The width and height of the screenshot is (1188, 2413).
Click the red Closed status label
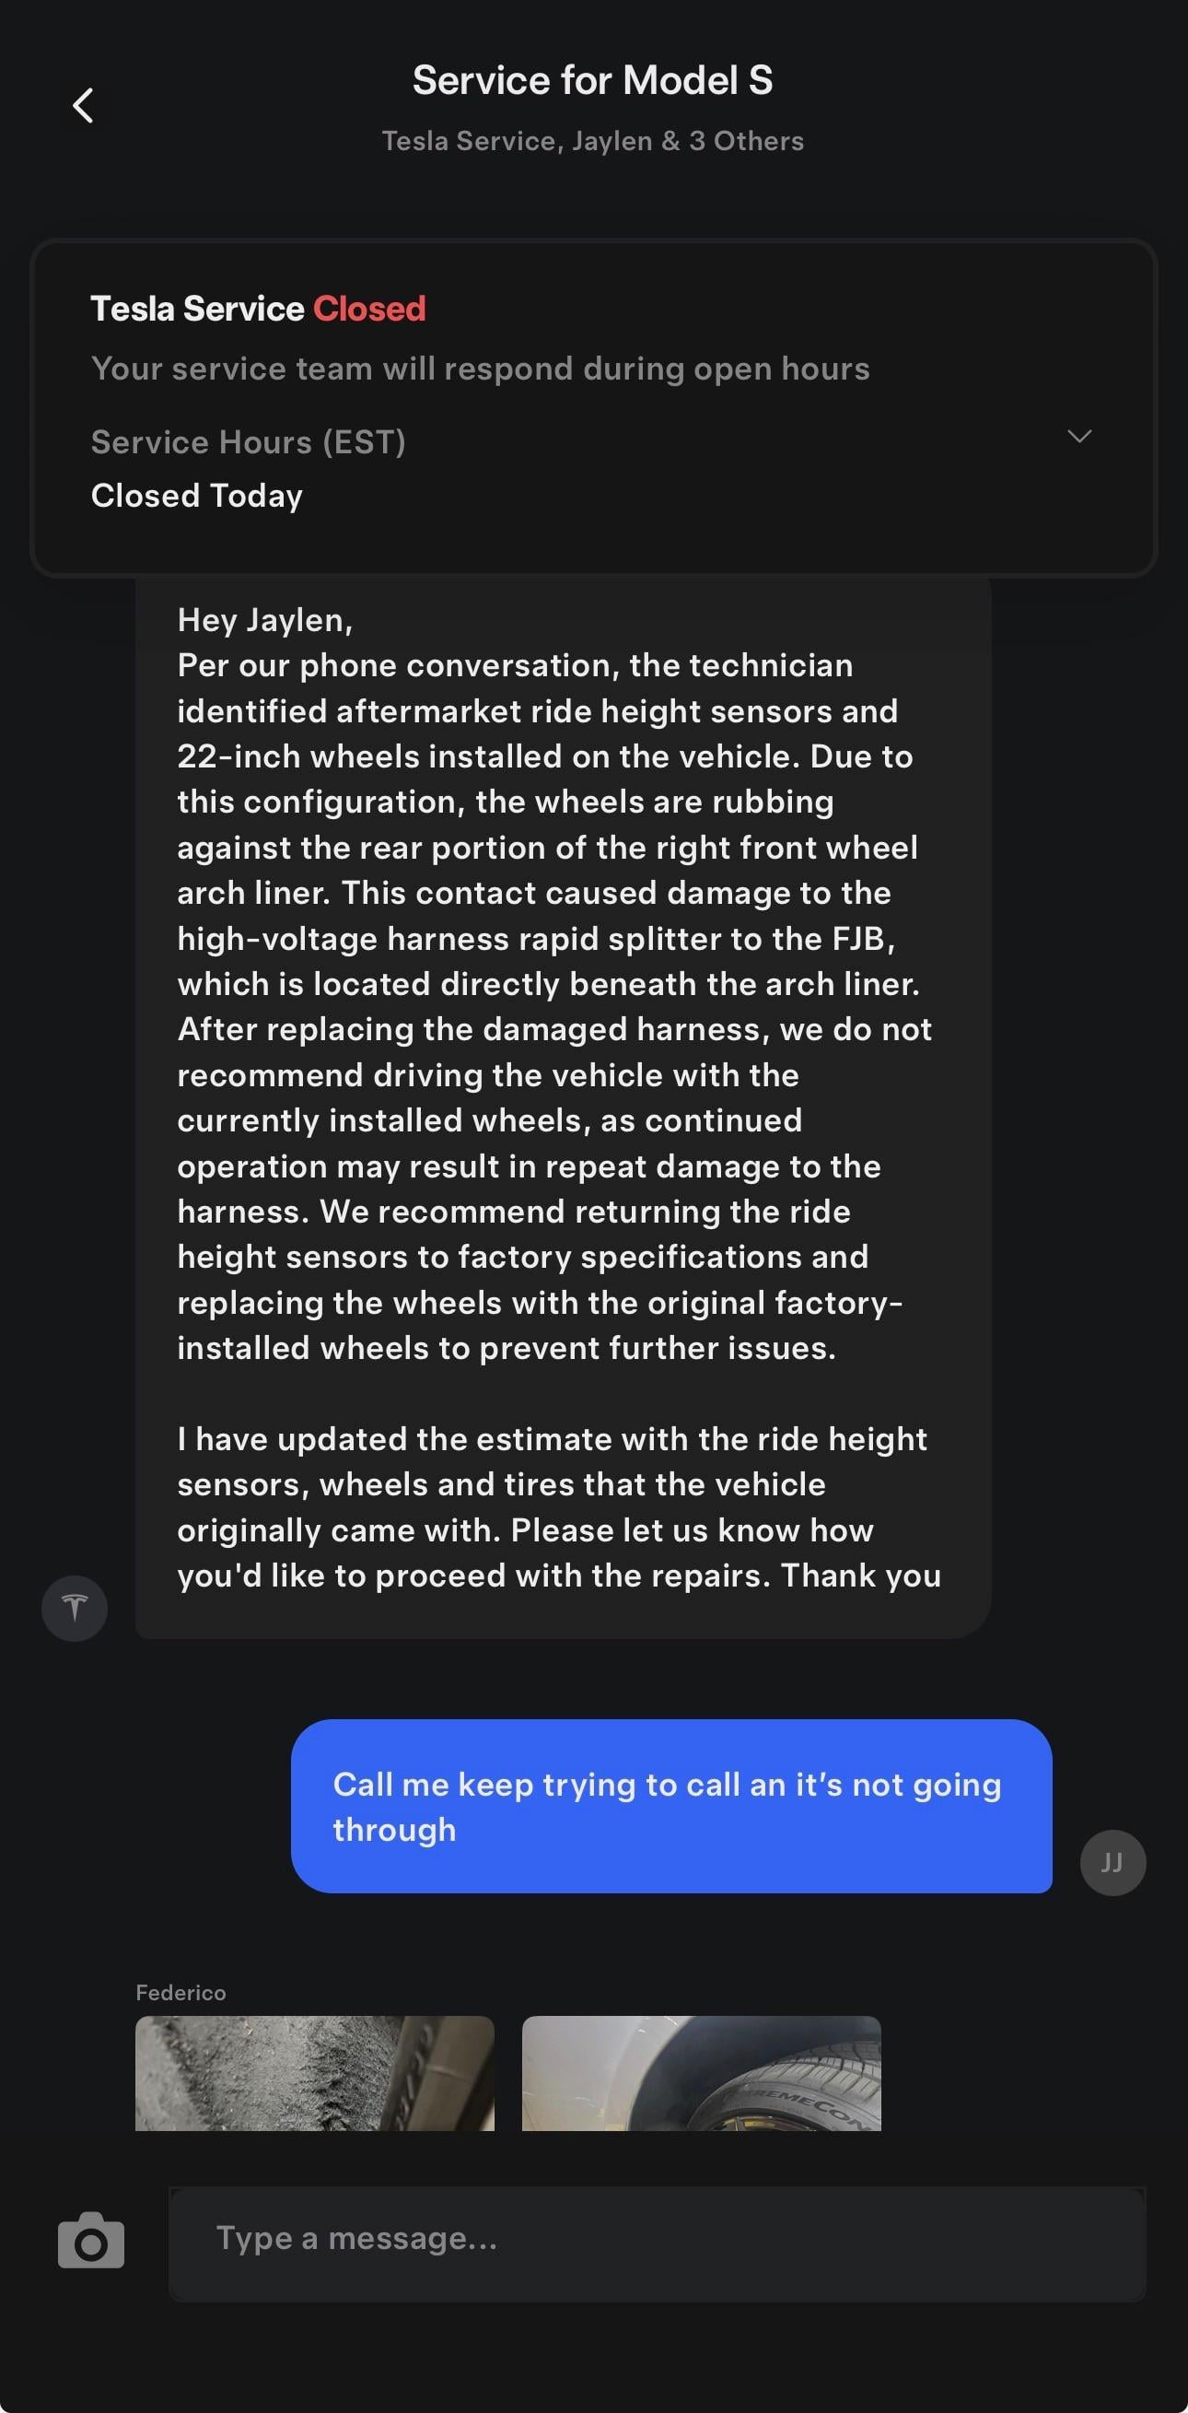(x=369, y=310)
